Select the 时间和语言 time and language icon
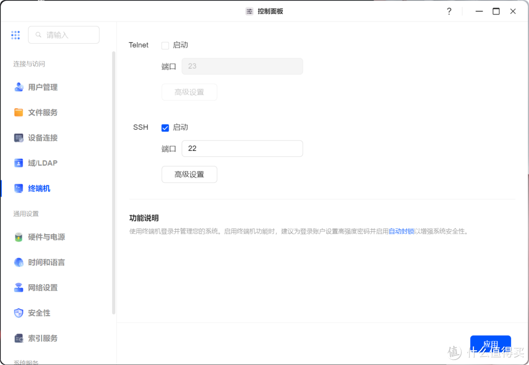Viewport: 529px width, 365px height. coord(19,262)
